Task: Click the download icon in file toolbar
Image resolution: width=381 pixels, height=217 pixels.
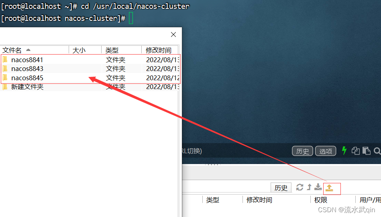Action: [x=318, y=187]
